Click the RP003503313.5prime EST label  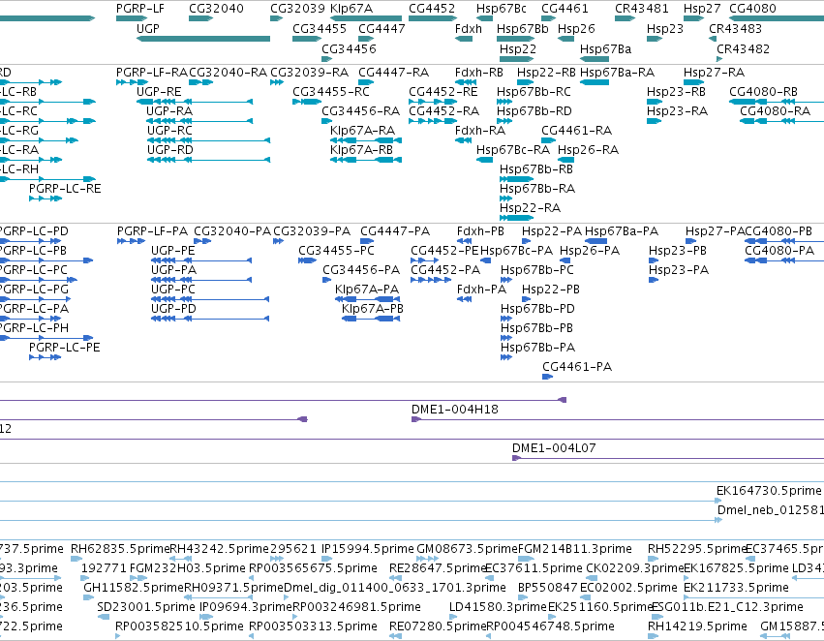click(313, 626)
